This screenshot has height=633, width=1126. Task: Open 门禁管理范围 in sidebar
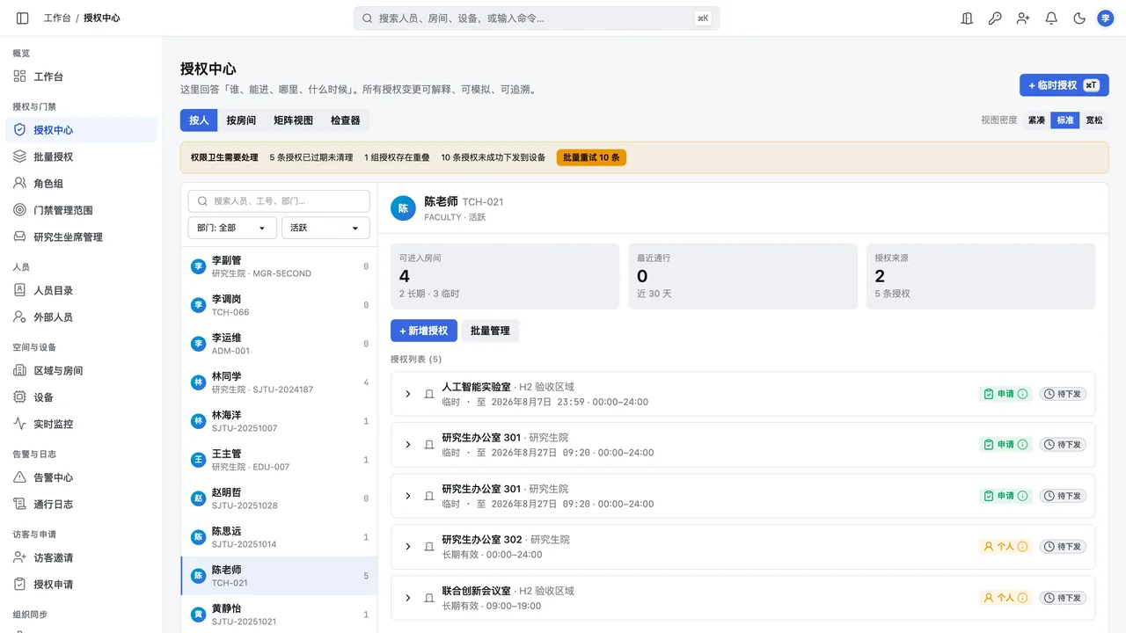tap(81, 210)
